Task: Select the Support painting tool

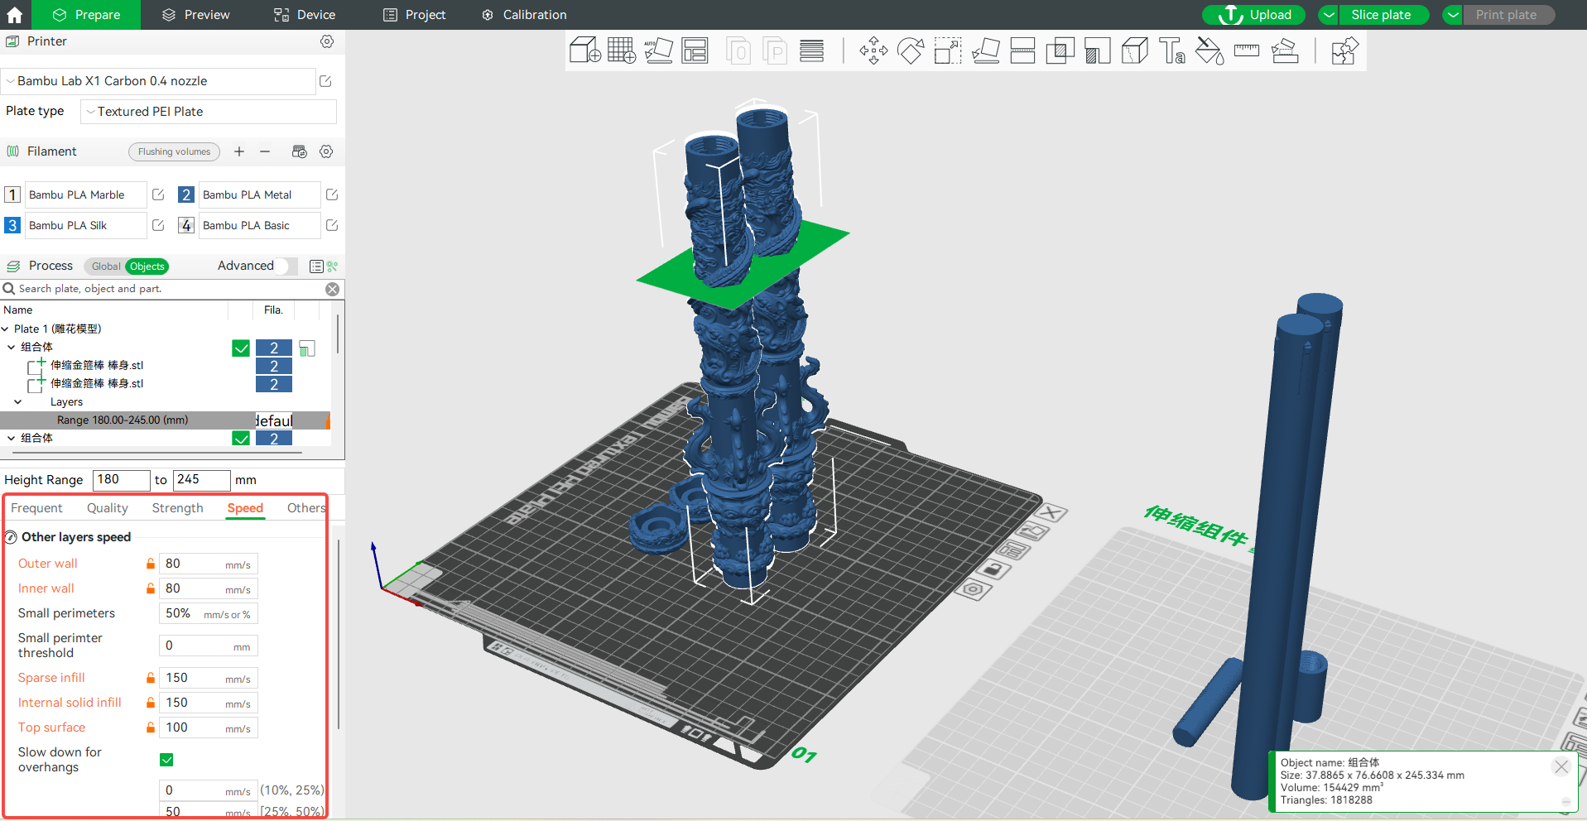Action: (1097, 50)
